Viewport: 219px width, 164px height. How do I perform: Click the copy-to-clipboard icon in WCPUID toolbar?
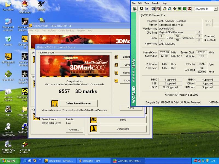tap(146, 9)
